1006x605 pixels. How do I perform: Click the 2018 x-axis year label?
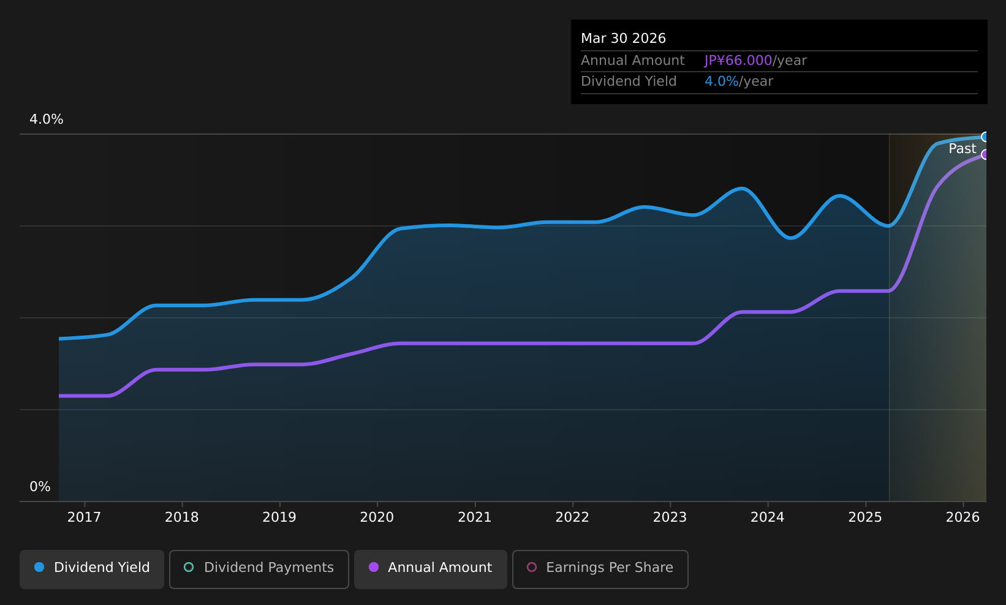point(182,517)
